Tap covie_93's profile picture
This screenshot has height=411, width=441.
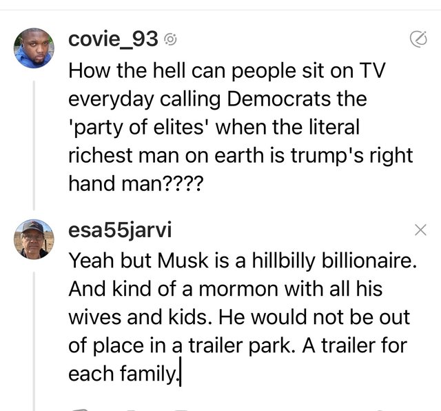pos(34,48)
